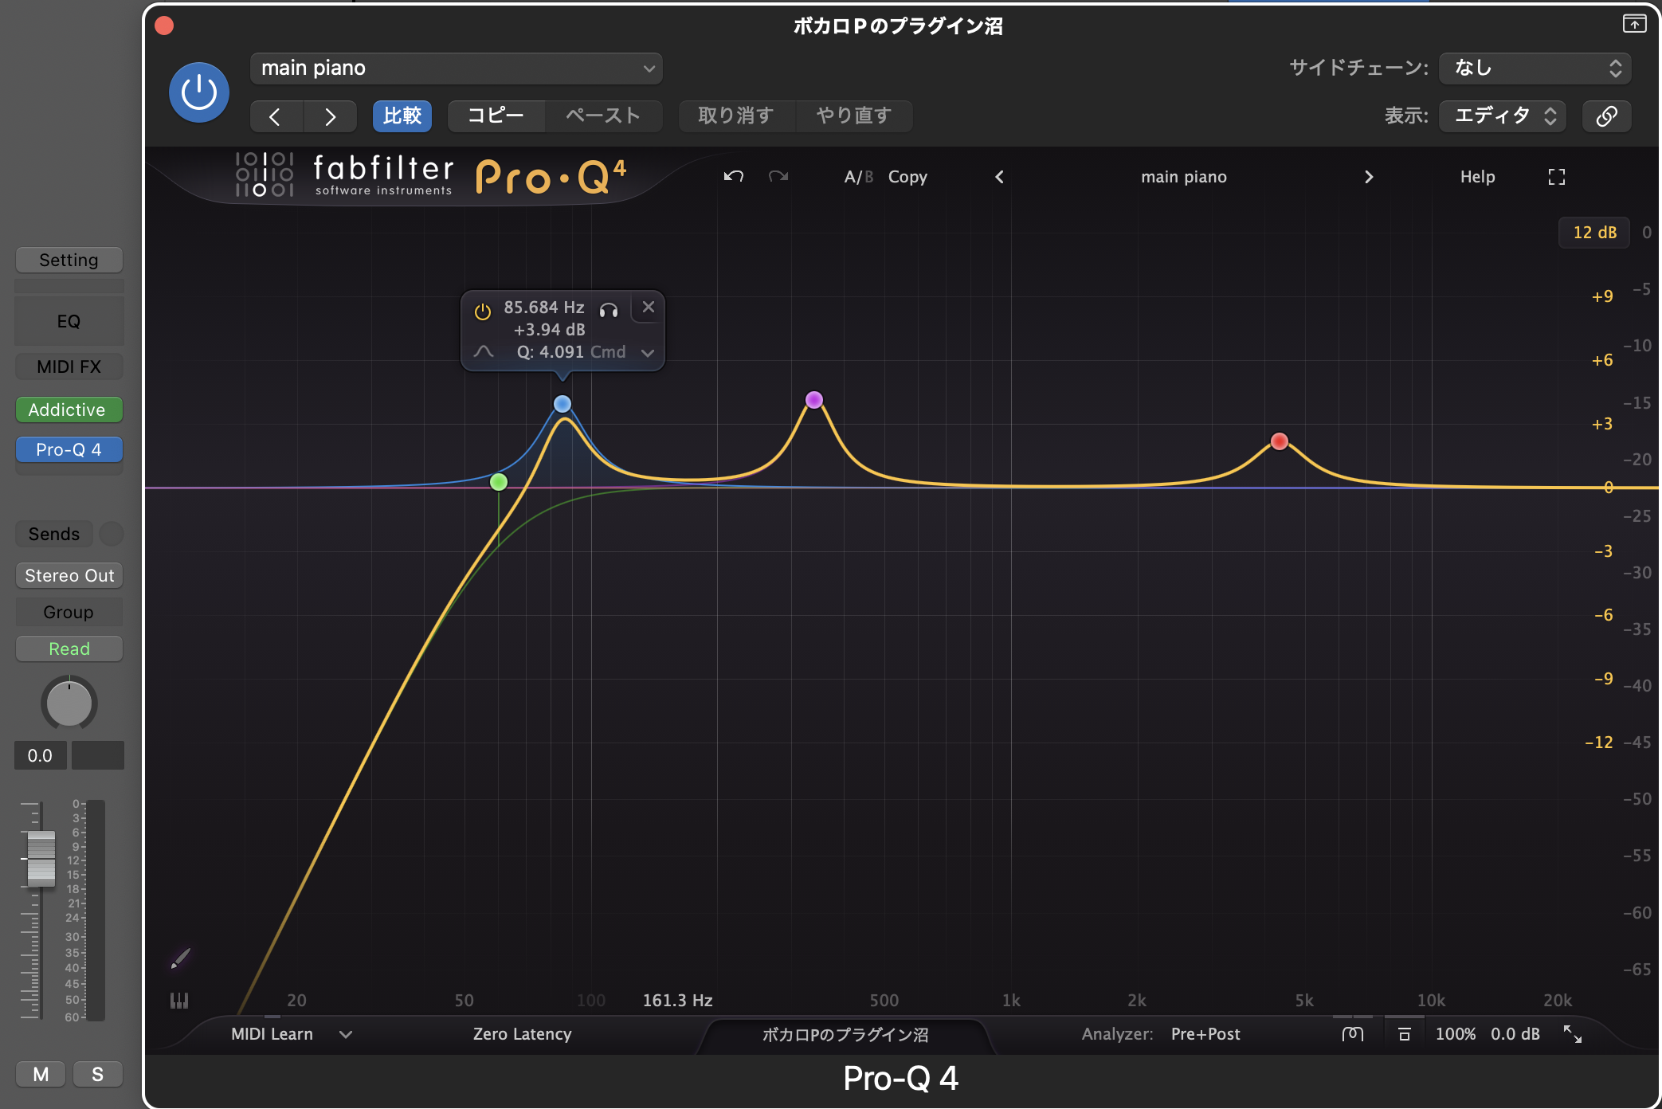Expand band options chevron in popup
Screen dimensions: 1662x1109
click(x=648, y=352)
